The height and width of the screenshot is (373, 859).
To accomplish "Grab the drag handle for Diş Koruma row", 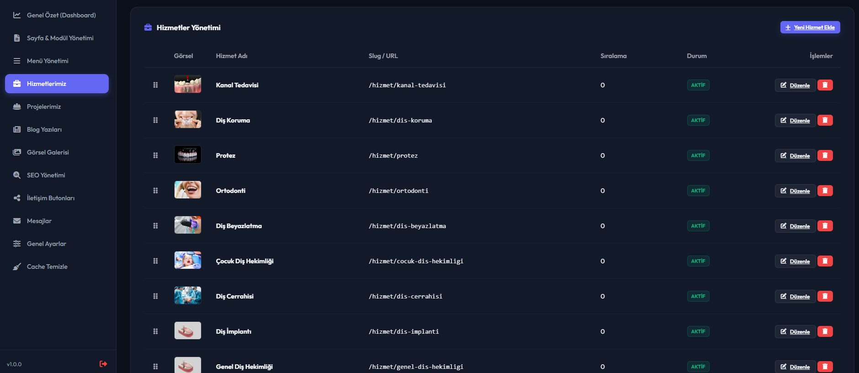I will [155, 120].
